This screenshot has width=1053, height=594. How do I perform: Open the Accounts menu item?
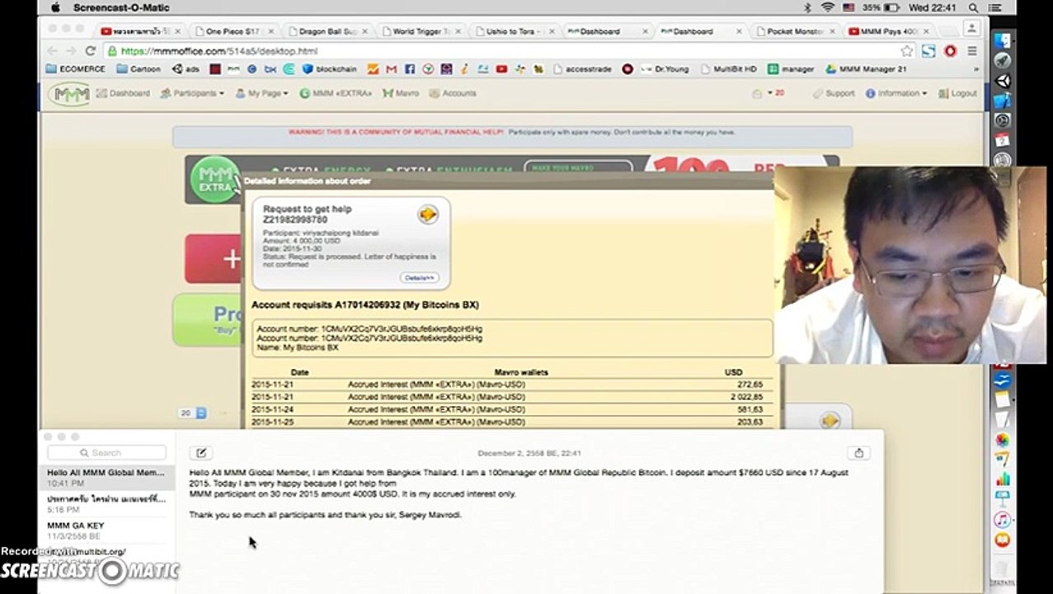click(x=453, y=93)
